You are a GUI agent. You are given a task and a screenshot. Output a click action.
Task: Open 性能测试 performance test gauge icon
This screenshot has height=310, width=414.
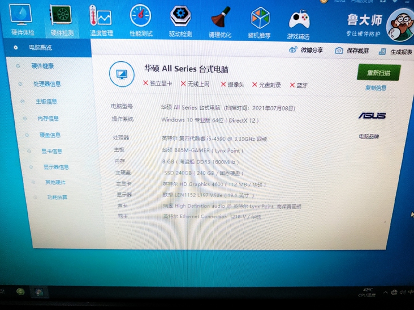click(140, 16)
